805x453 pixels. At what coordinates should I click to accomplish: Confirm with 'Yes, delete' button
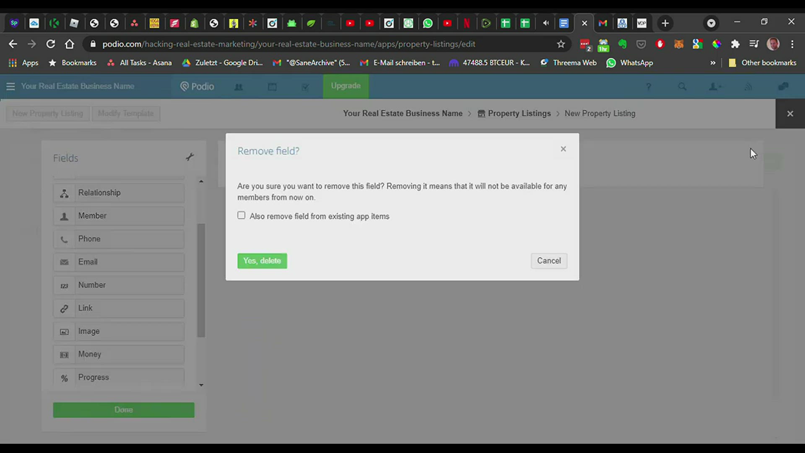(262, 261)
